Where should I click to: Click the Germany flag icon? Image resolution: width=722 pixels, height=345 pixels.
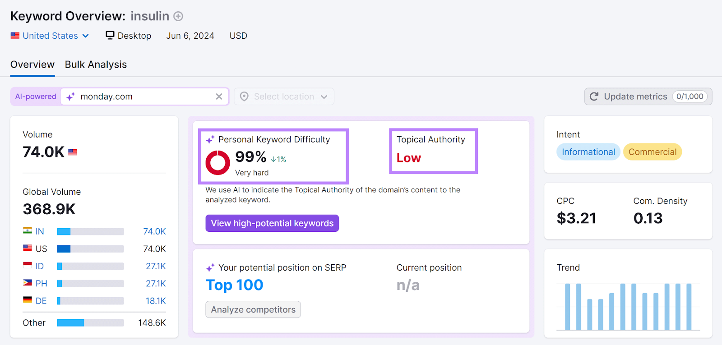click(28, 299)
